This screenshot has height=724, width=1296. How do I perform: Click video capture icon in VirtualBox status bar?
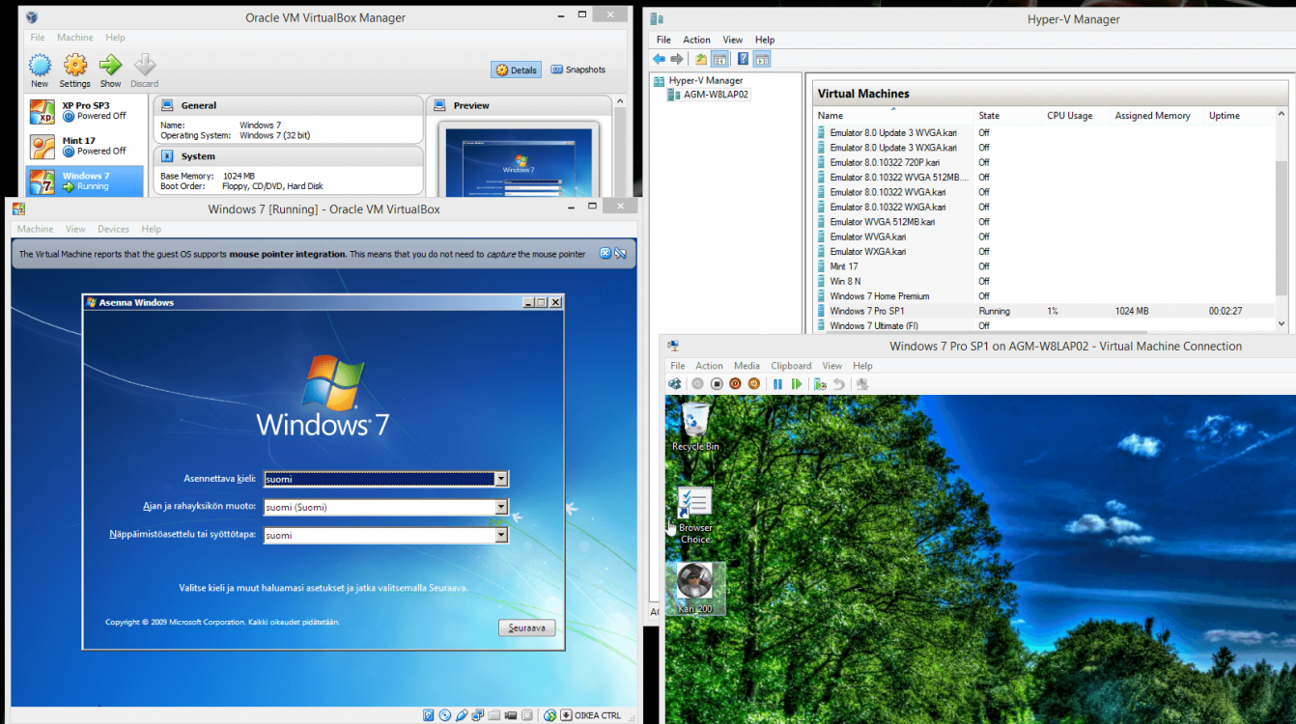[x=511, y=715]
